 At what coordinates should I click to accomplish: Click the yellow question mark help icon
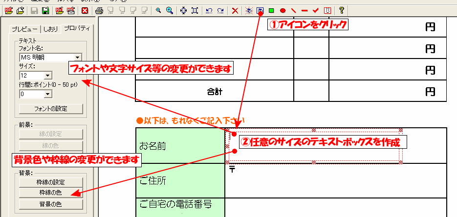click(x=341, y=10)
